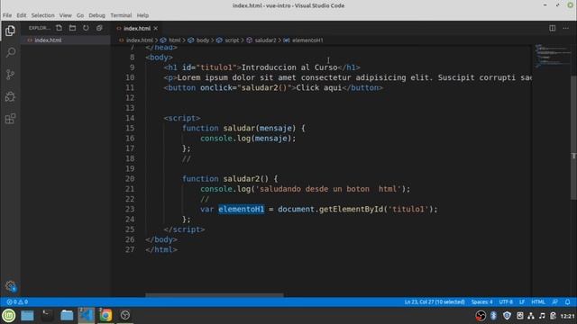Change file encoding UTF-8

pyautogui.click(x=506, y=302)
